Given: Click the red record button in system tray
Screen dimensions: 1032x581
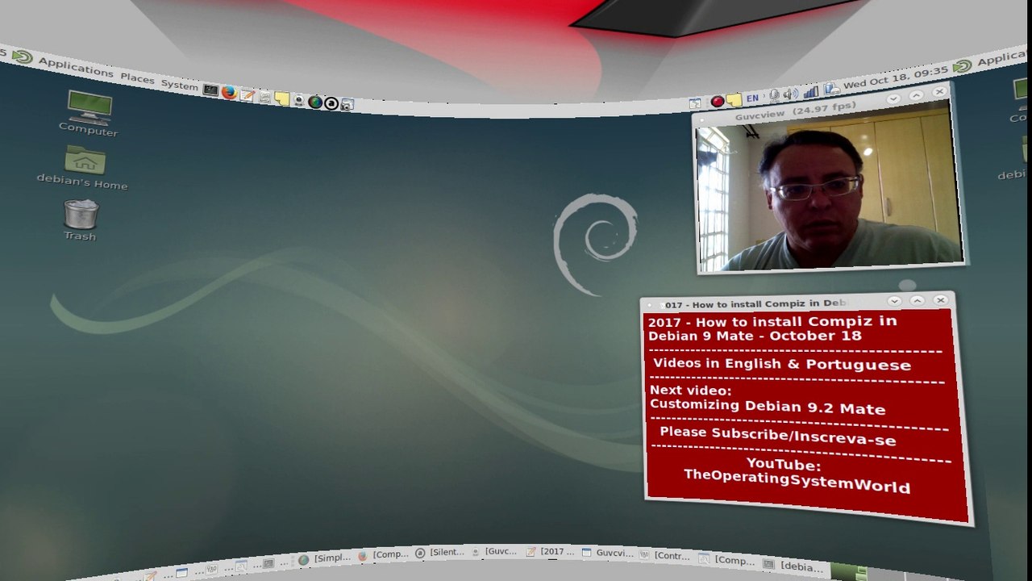Looking at the screenshot, I should click(x=717, y=101).
